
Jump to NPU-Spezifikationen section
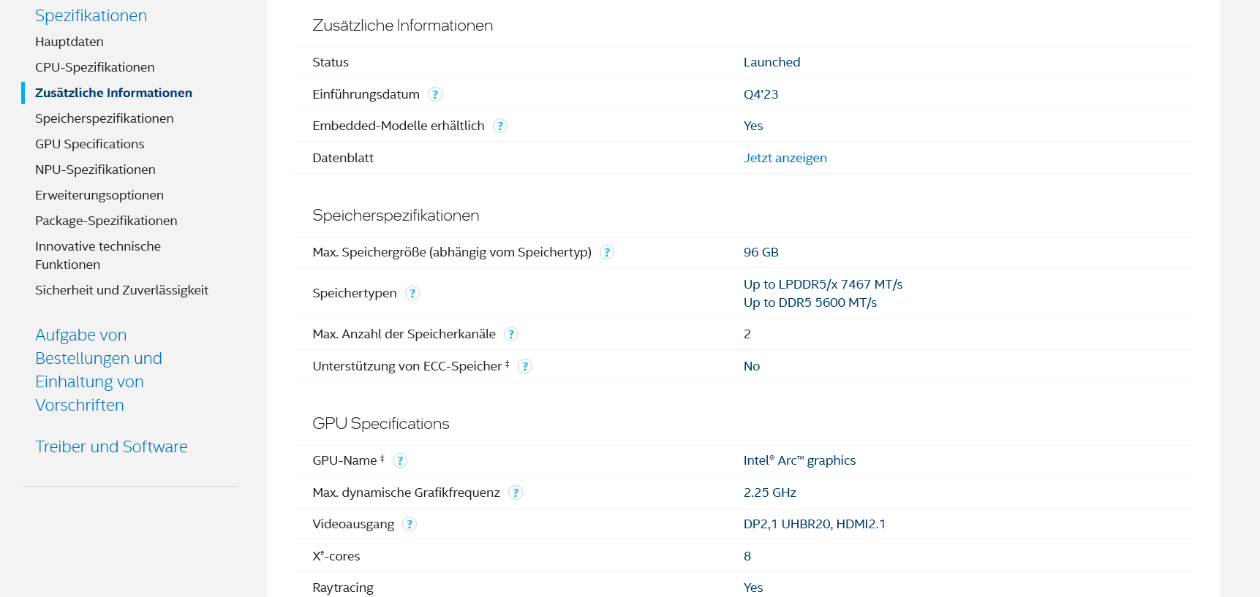[95, 170]
